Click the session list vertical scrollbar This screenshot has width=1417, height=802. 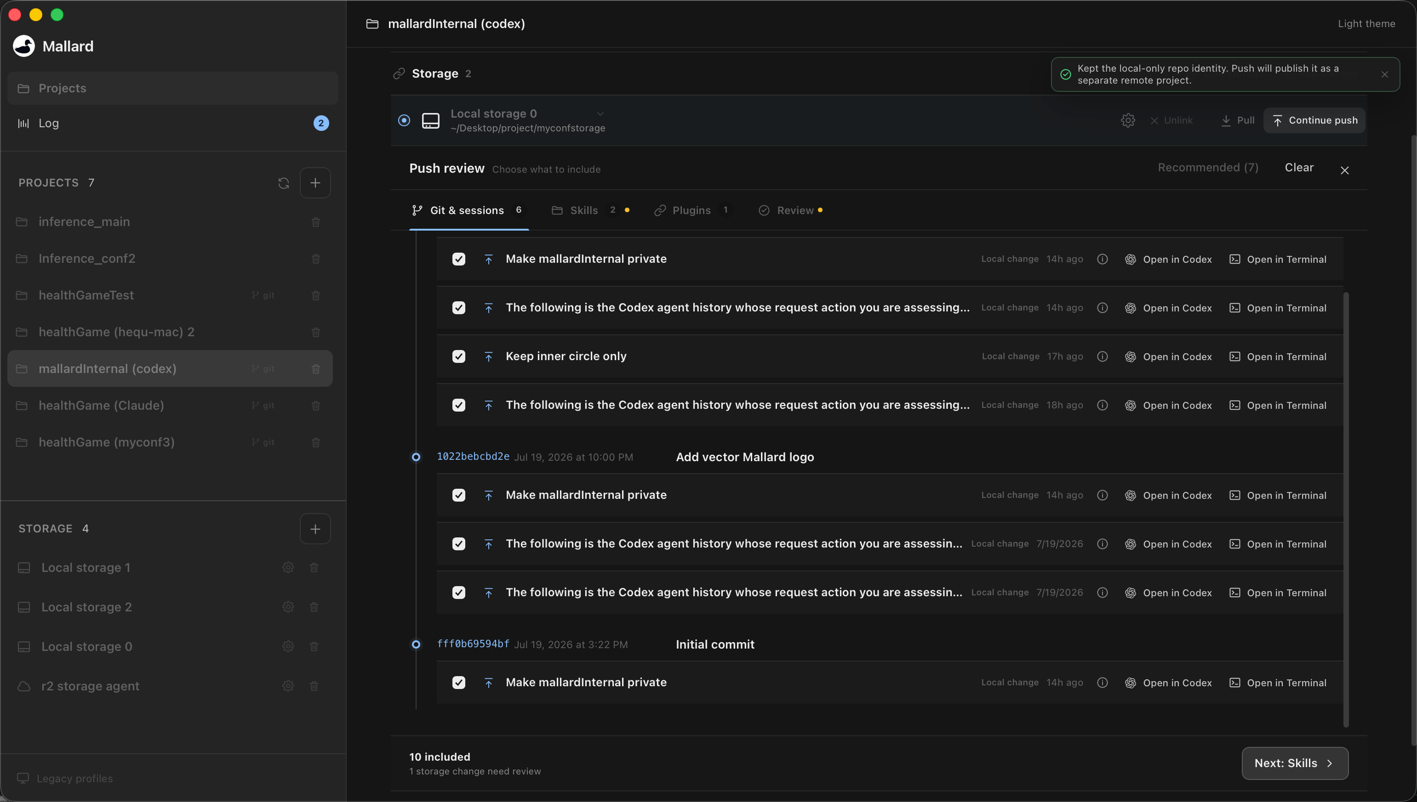coord(1346,509)
